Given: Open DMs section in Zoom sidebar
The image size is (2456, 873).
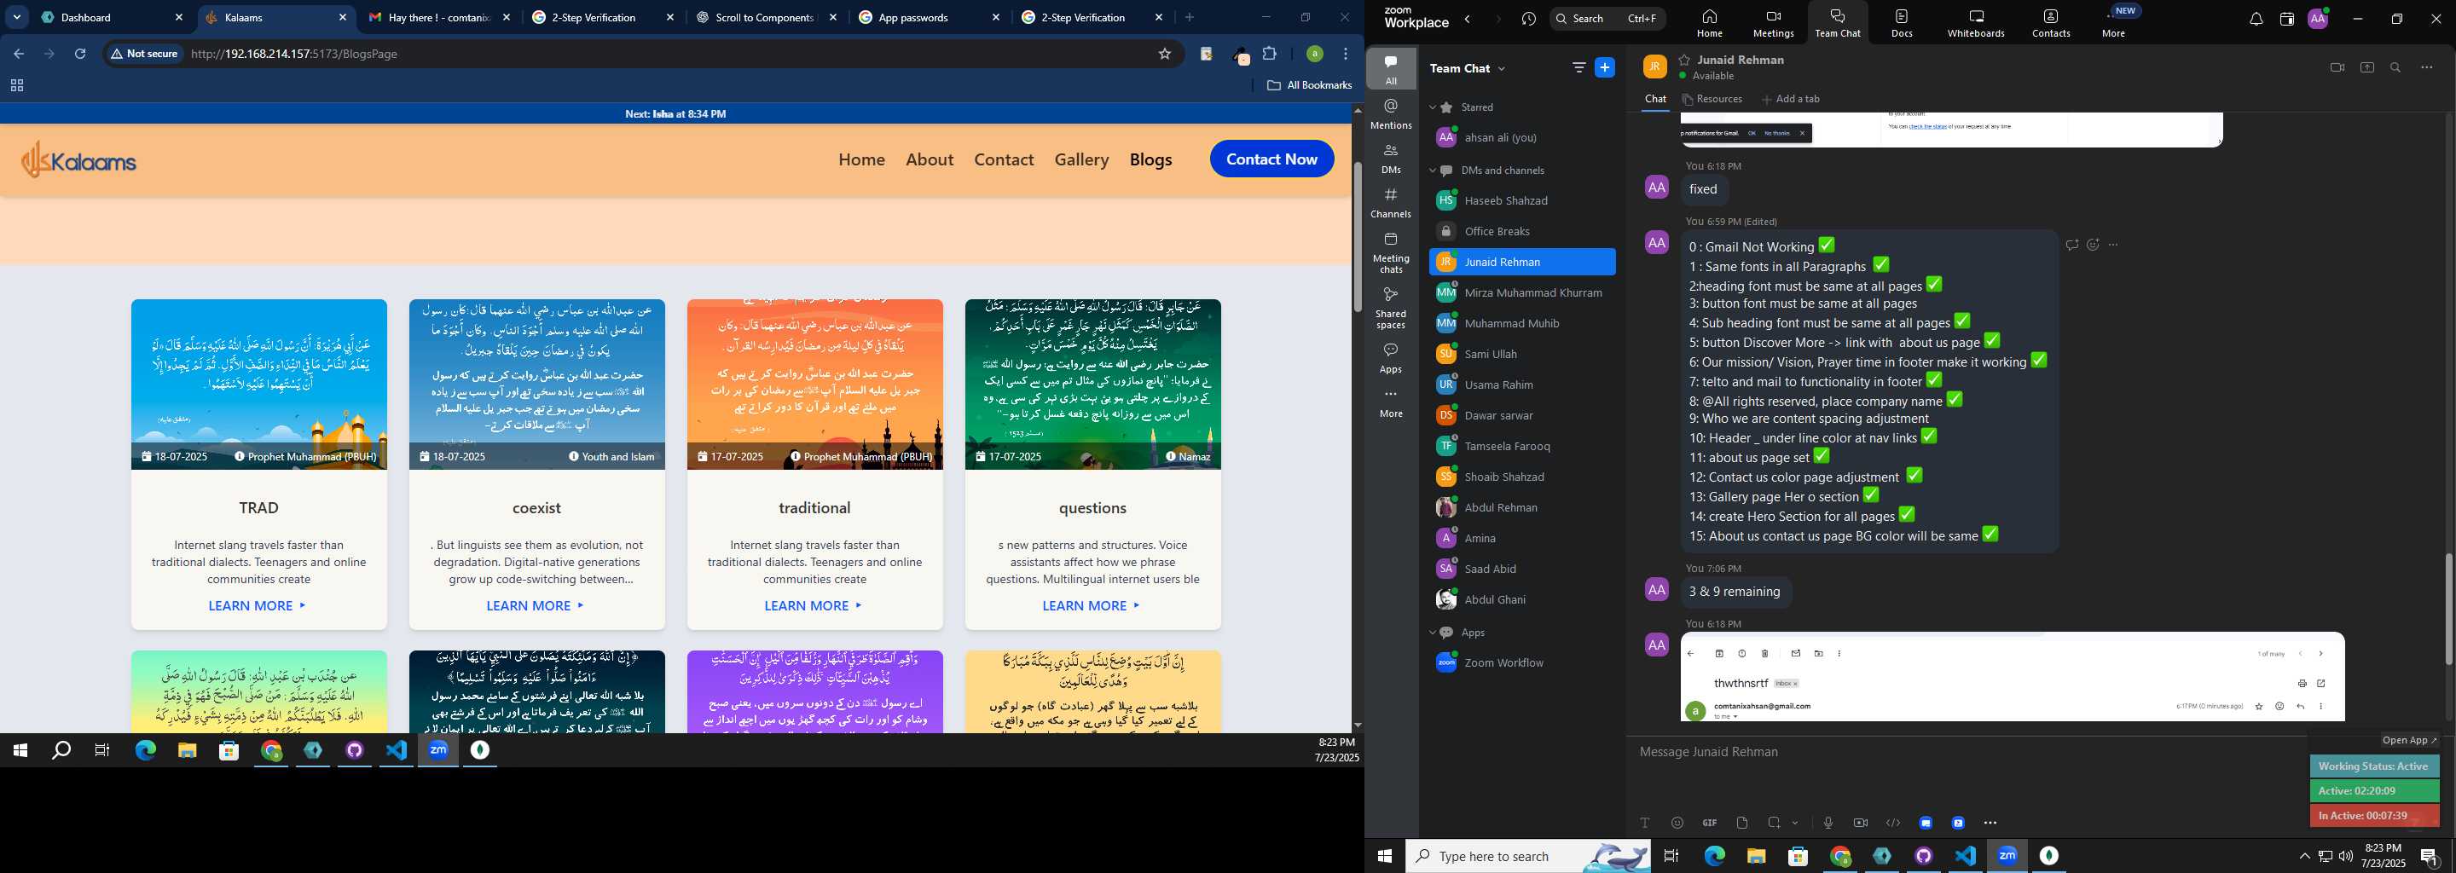Looking at the screenshot, I should pyautogui.click(x=1391, y=159).
